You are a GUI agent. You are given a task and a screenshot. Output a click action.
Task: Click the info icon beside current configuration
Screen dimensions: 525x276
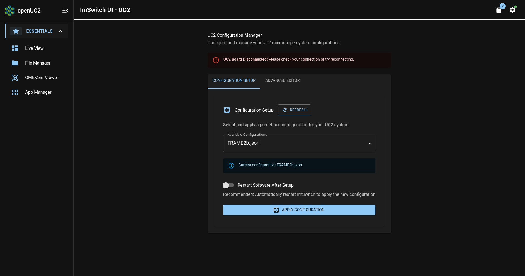tap(231, 166)
